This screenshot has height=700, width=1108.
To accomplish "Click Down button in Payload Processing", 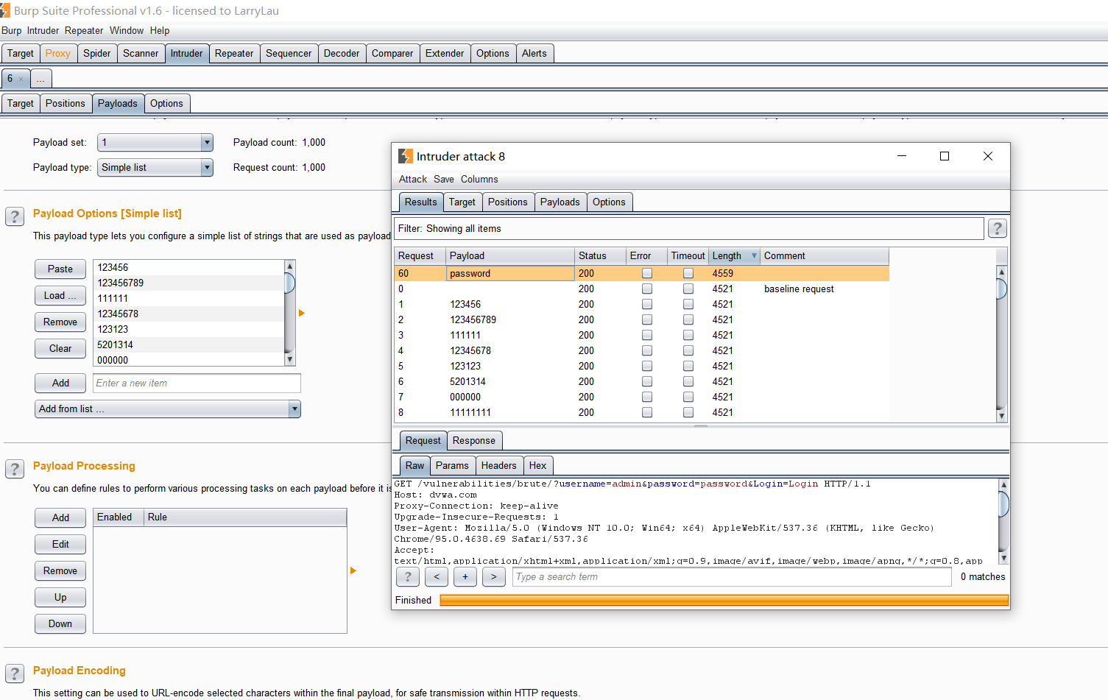I will [x=60, y=623].
